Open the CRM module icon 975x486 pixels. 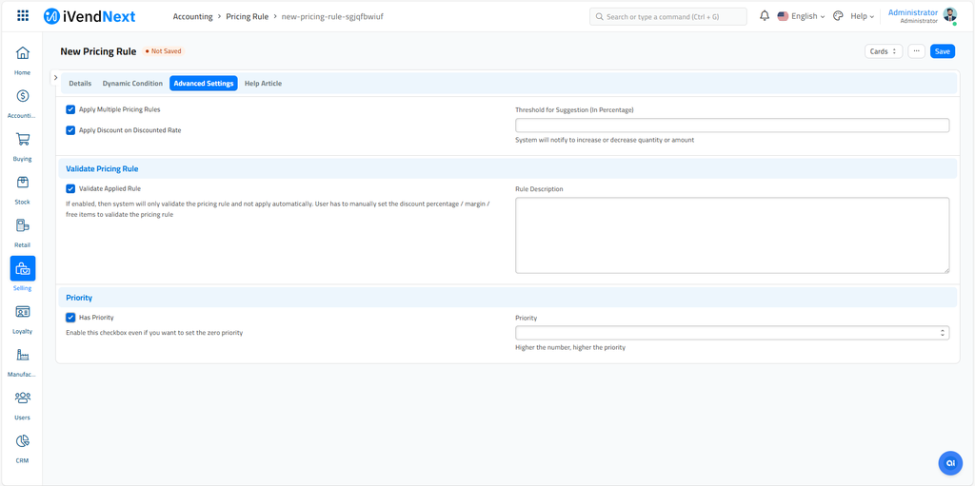pyautogui.click(x=22, y=441)
